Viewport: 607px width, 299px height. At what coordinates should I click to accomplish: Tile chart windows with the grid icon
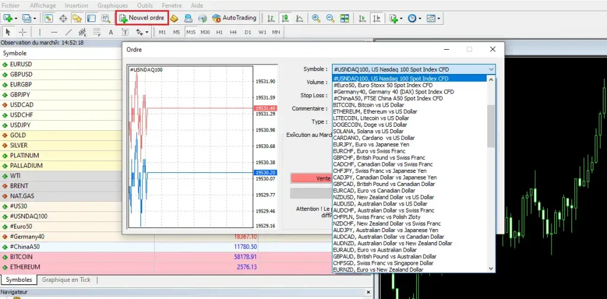pyautogui.click(x=344, y=18)
